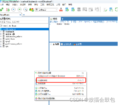119x105 pixels.
Task: Click the new query editor toolbar icon
Action: 8,9
